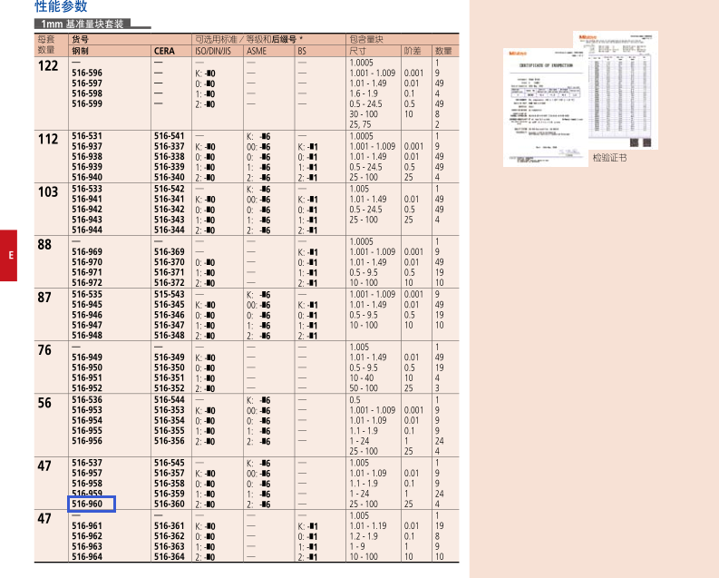Click set quantity 56
Viewport: 719px width, 578px height.
pos(44,403)
